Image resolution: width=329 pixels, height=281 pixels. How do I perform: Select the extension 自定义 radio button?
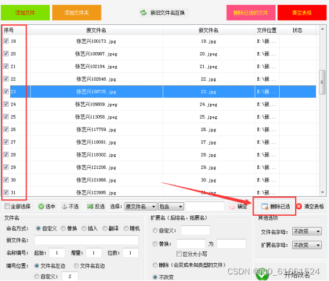pos(155,231)
